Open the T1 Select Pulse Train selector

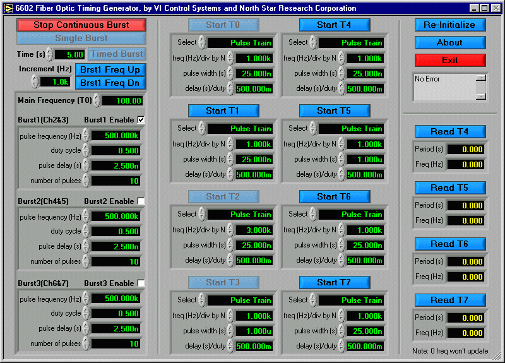(x=241, y=129)
